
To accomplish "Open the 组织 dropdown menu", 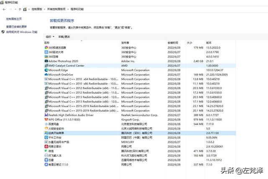I will coord(50,37).
